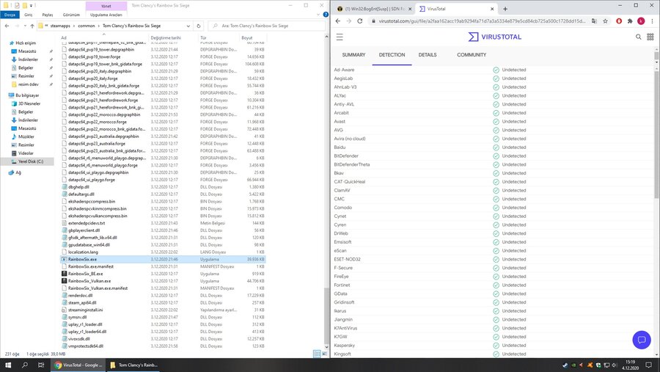The width and height of the screenshot is (660, 372).
Task: Sort by Değiştirme tarihi column
Action: 166,38
